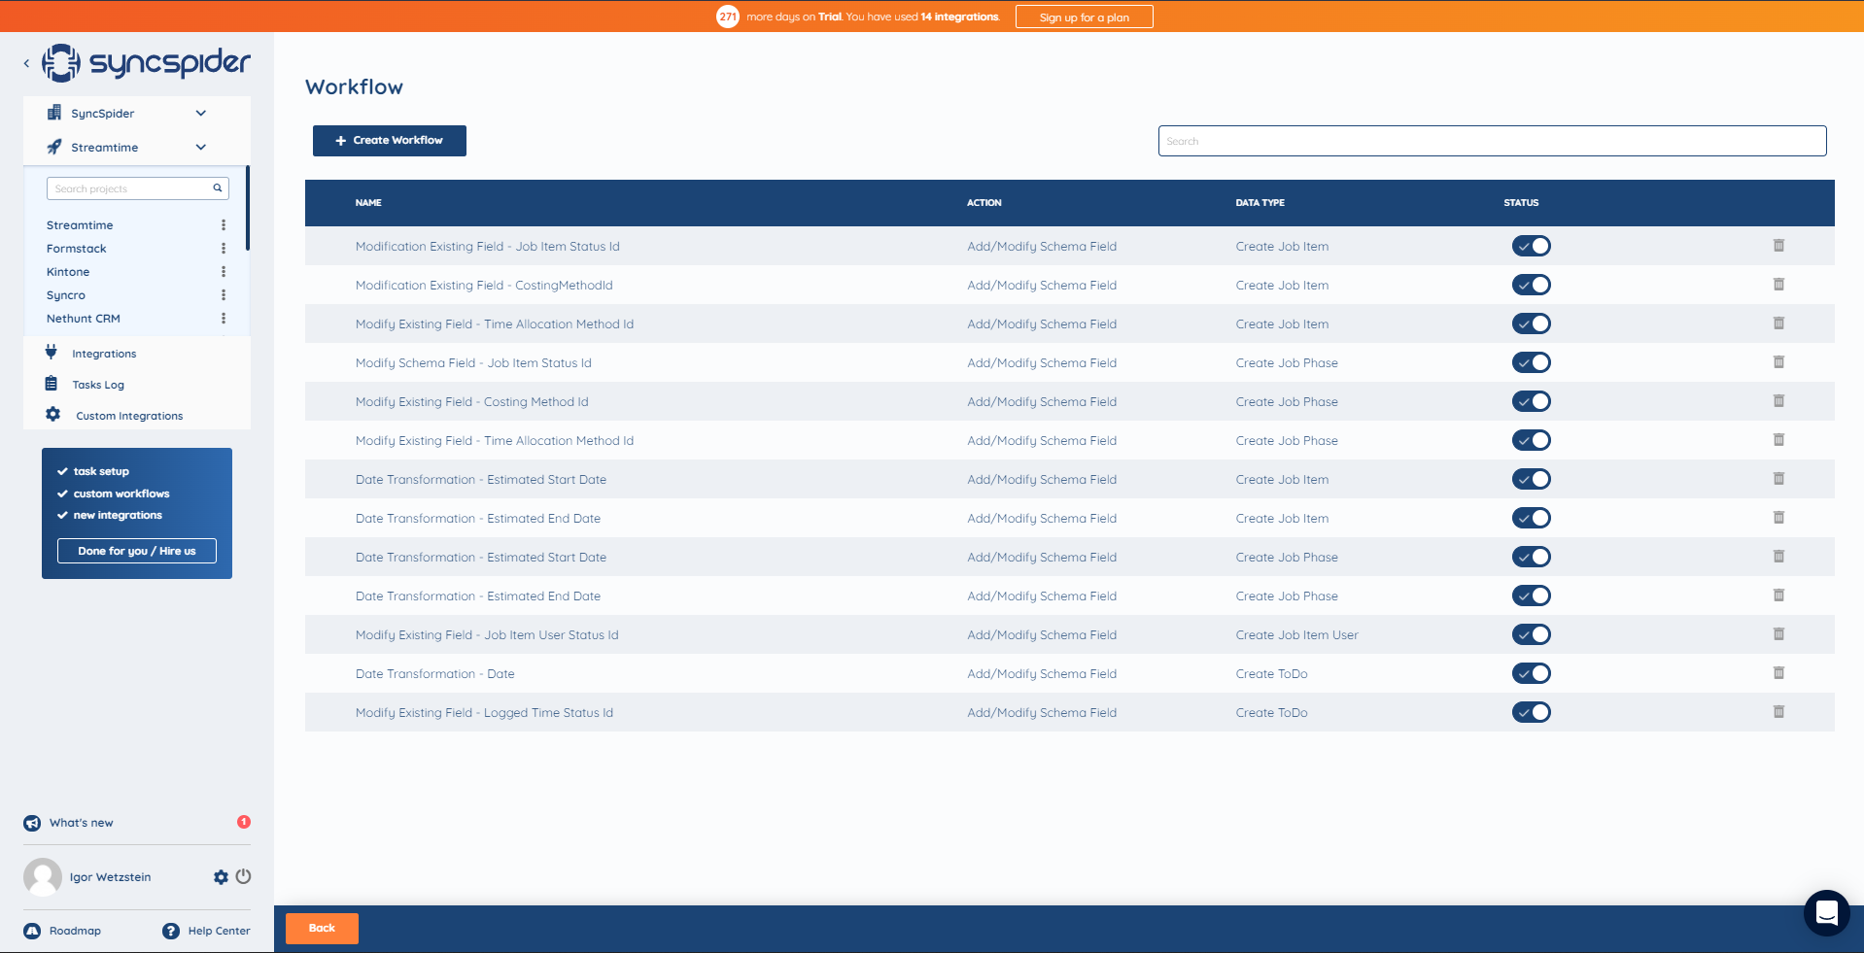The image size is (1864, 953).
Task: Select Nethunt CRM project in sidebar
Action: pyautogui.click(x=84, y=319)
